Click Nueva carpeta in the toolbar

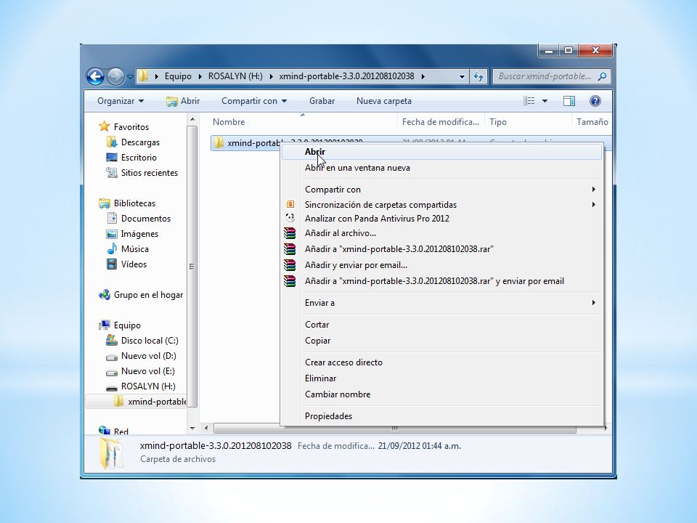tap(383, 101)
